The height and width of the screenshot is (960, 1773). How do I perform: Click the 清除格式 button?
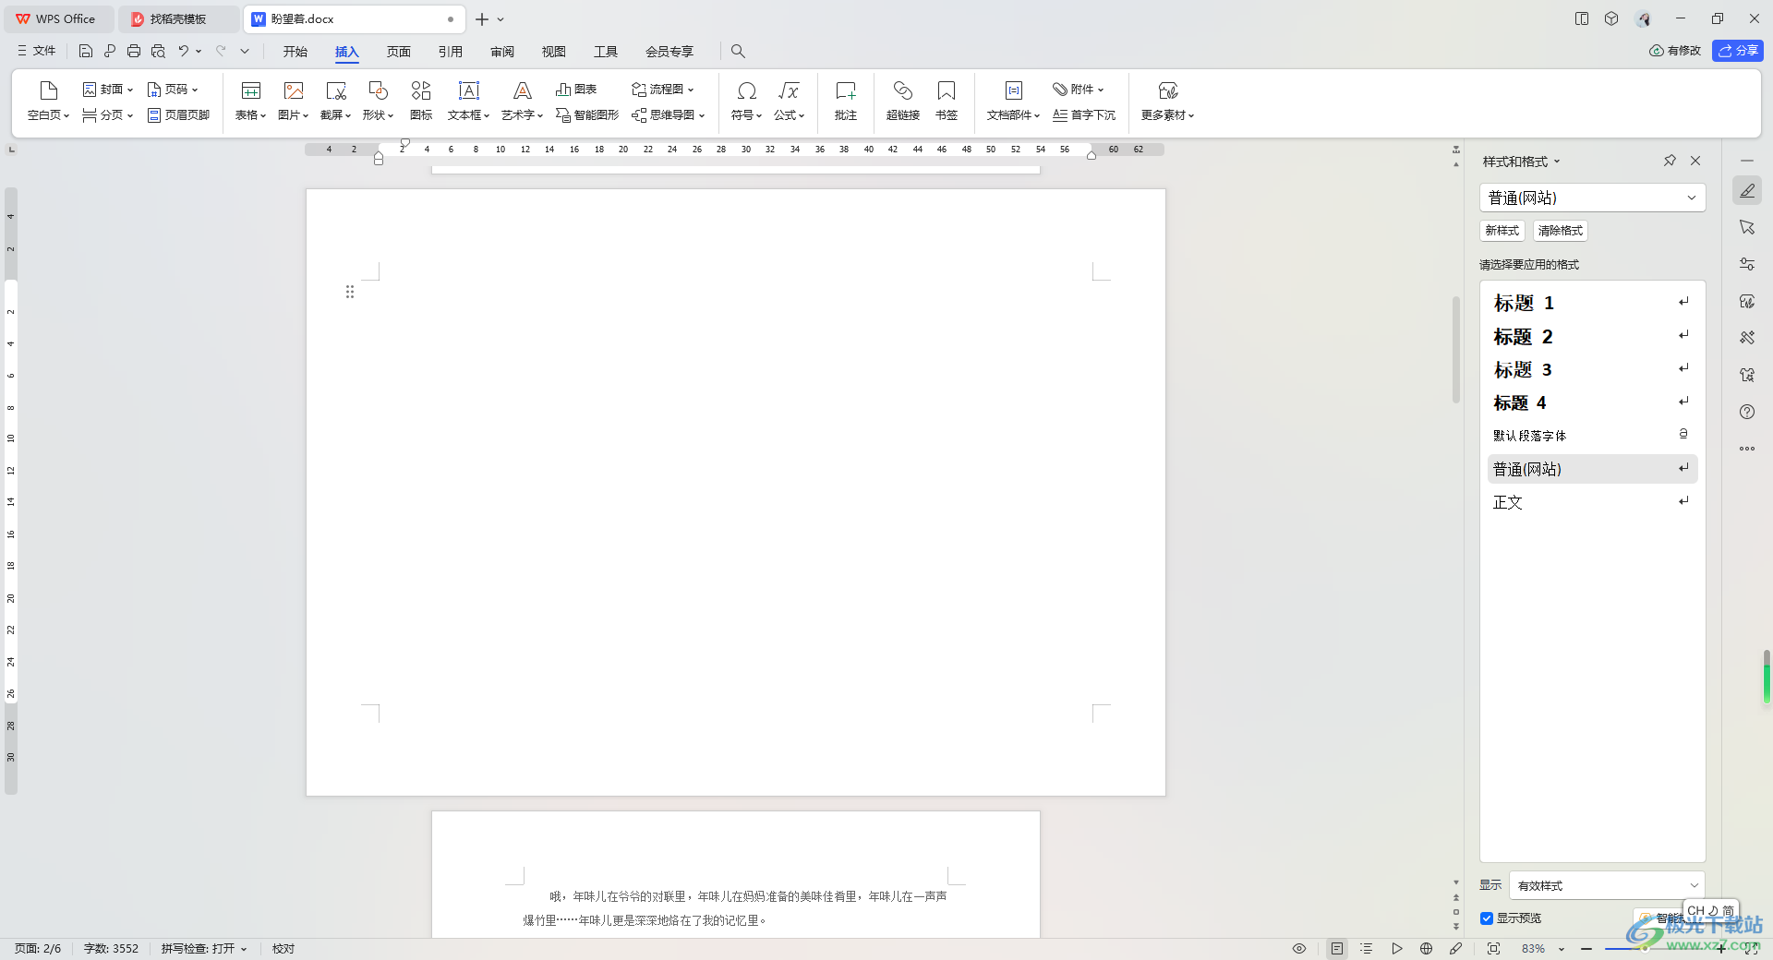click(1560, 231)
